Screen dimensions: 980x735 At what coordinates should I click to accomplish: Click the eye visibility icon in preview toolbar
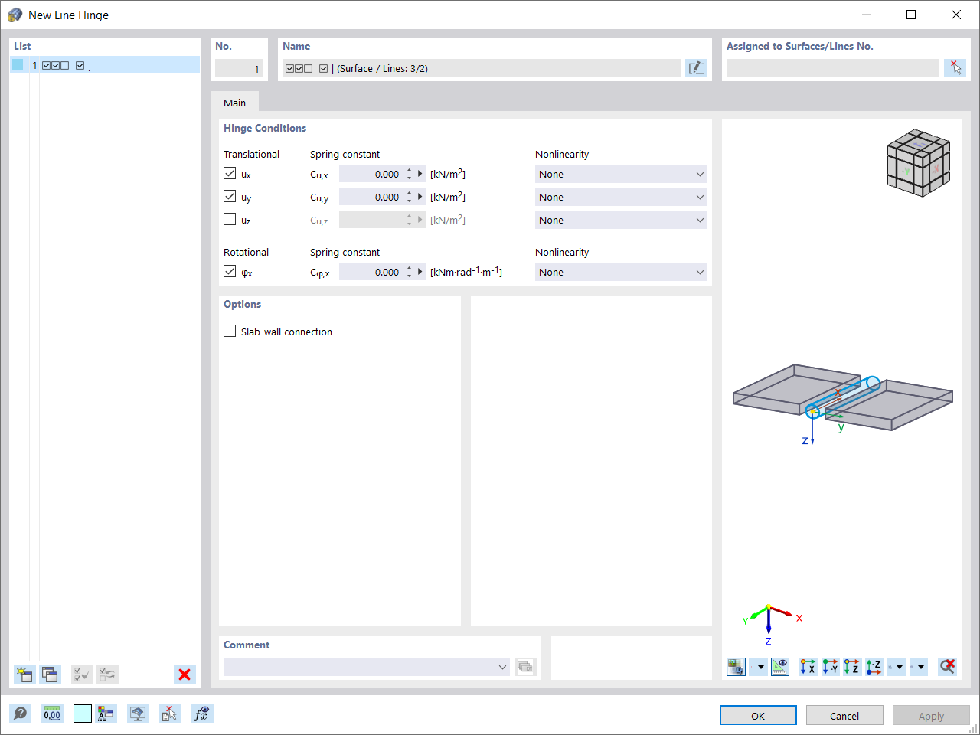point(780,667)
